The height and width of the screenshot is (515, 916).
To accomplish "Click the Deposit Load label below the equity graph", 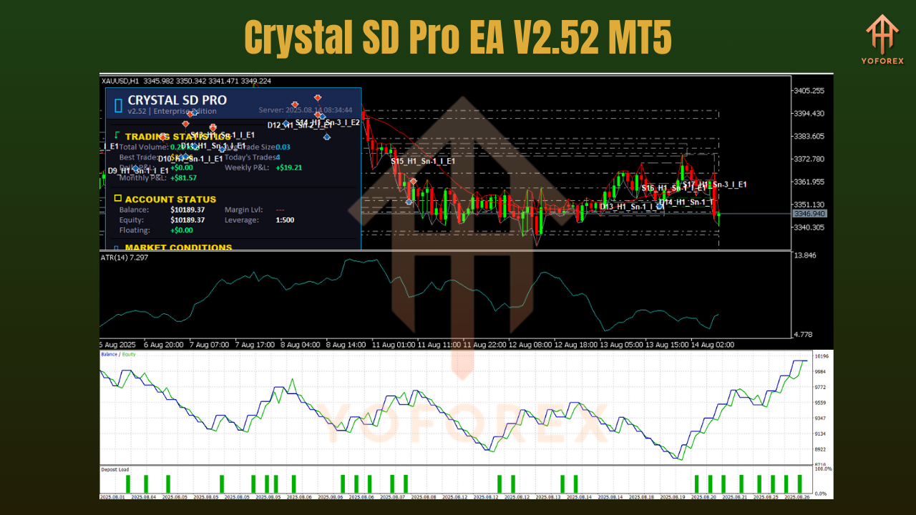I will coord(113,471).
